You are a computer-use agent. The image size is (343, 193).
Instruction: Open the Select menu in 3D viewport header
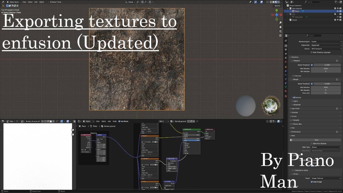point(30,2)
